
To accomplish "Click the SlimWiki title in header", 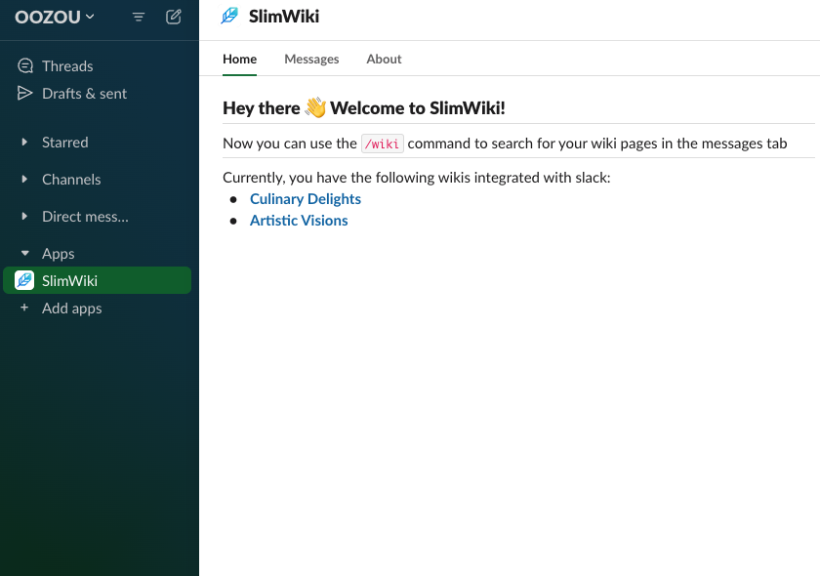I will point(284,17).
